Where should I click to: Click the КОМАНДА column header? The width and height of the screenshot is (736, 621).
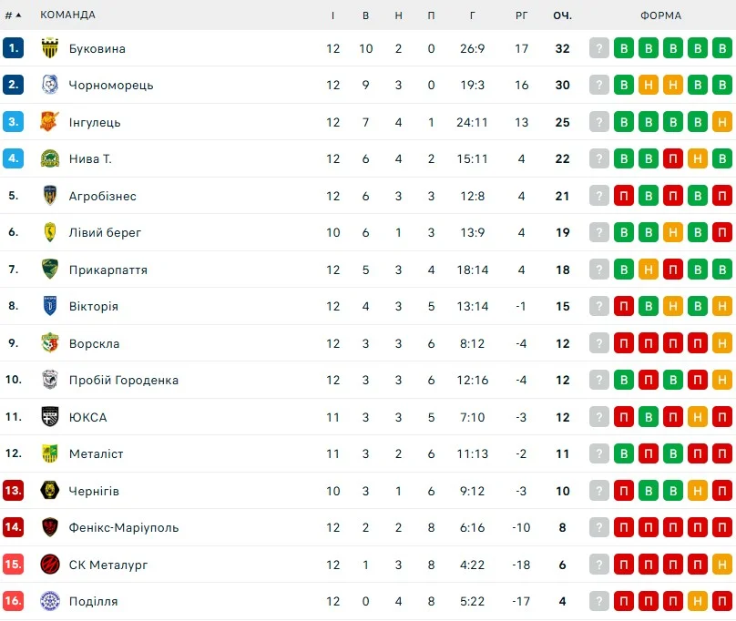click(x=67, y=15)
